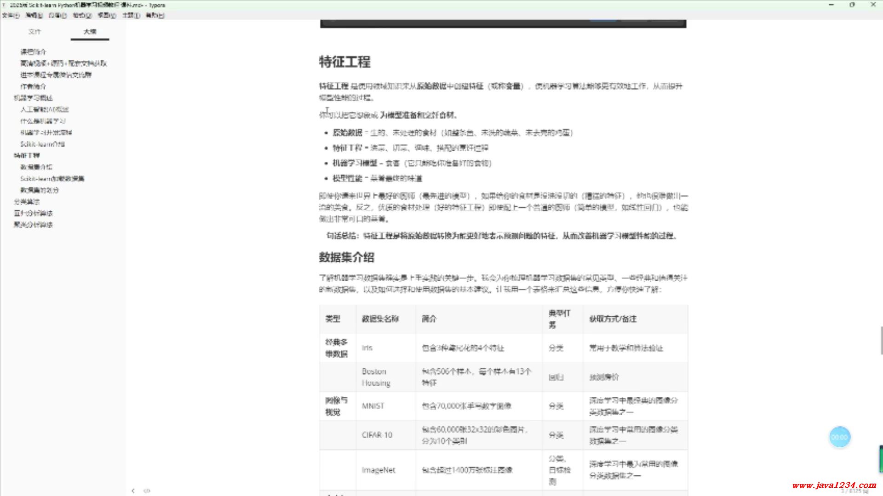Screen dimensions: 883x496
Task: Click the MNIST table cell
Action: point(373,406)
